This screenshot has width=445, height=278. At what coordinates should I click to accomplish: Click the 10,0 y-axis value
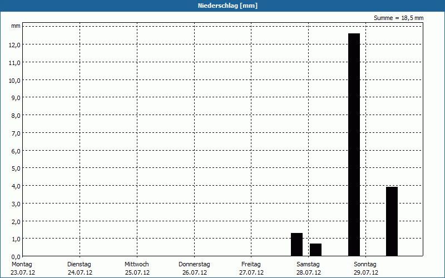[14, 80]
